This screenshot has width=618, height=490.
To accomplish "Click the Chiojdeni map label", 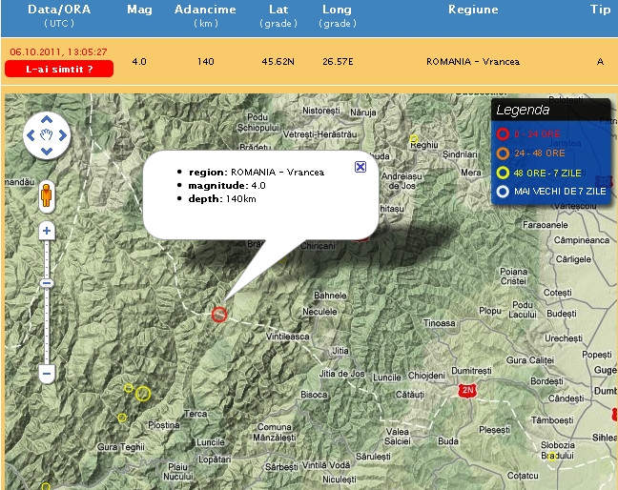I will [x=426, y=376].
